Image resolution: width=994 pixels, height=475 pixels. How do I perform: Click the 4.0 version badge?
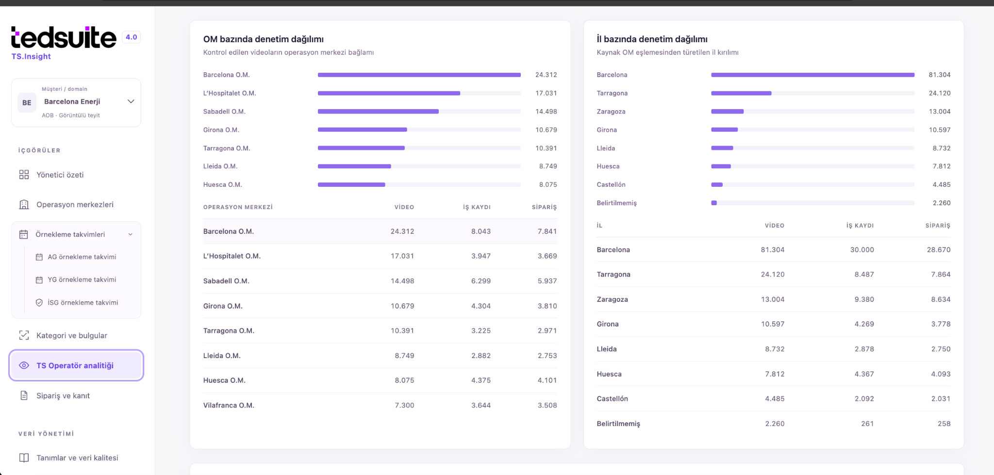[x=131, y=37]
